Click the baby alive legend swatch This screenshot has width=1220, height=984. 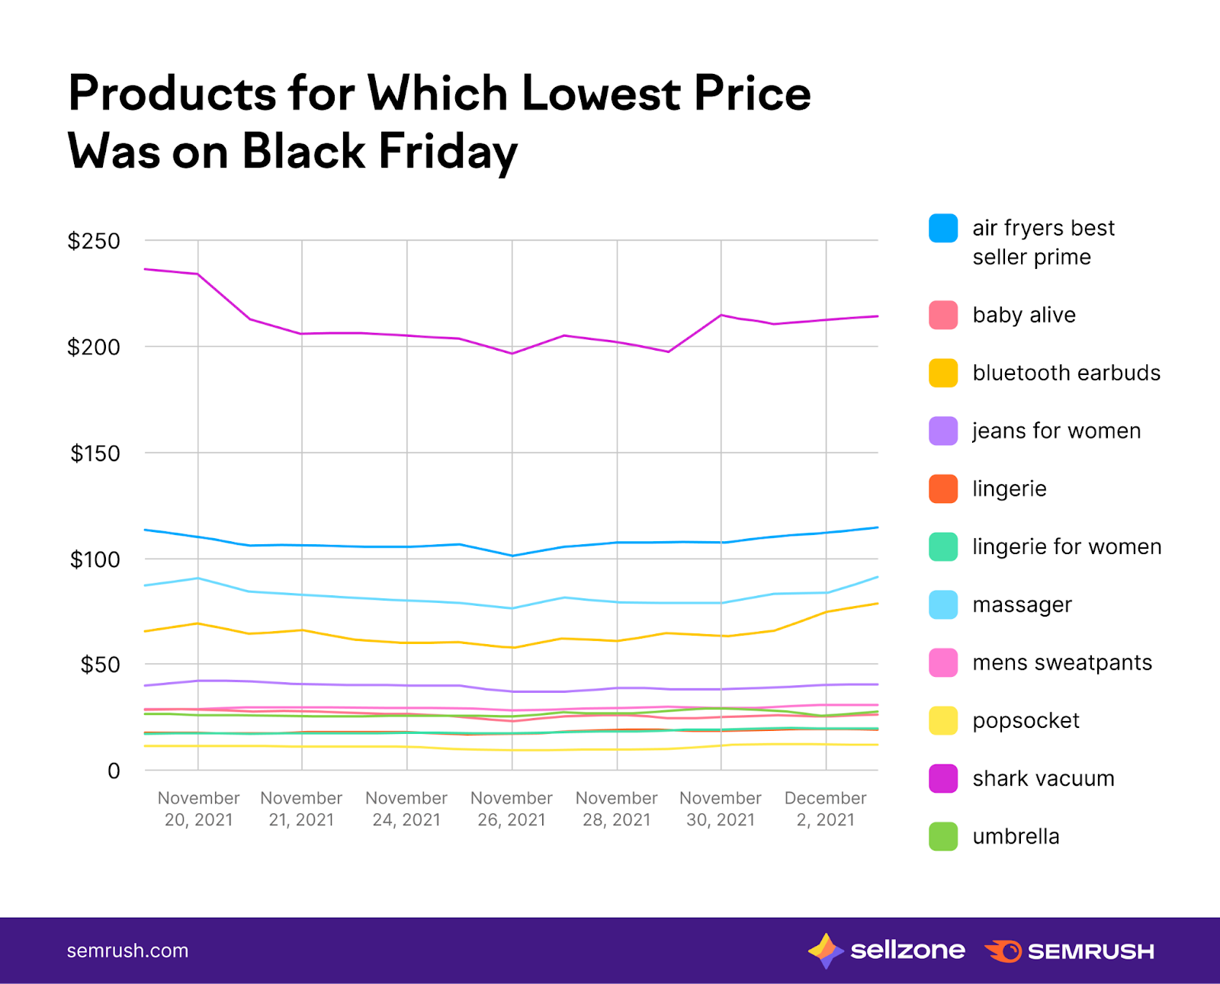click(943, 315)
